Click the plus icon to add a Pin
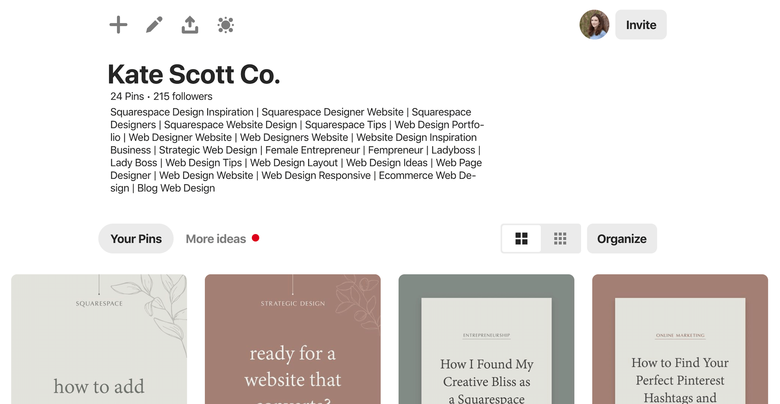Image resolution: width=780 pixels, height=404 pixels. tap(118, 25)
